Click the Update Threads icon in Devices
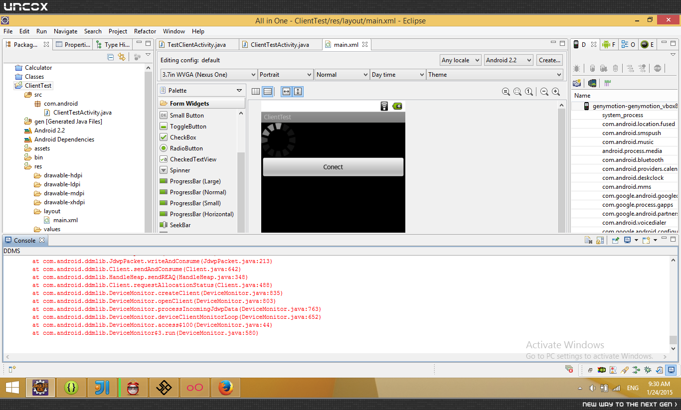Viewport: 681px width, 410px height. pyautogui.click(x=631, y=68)
